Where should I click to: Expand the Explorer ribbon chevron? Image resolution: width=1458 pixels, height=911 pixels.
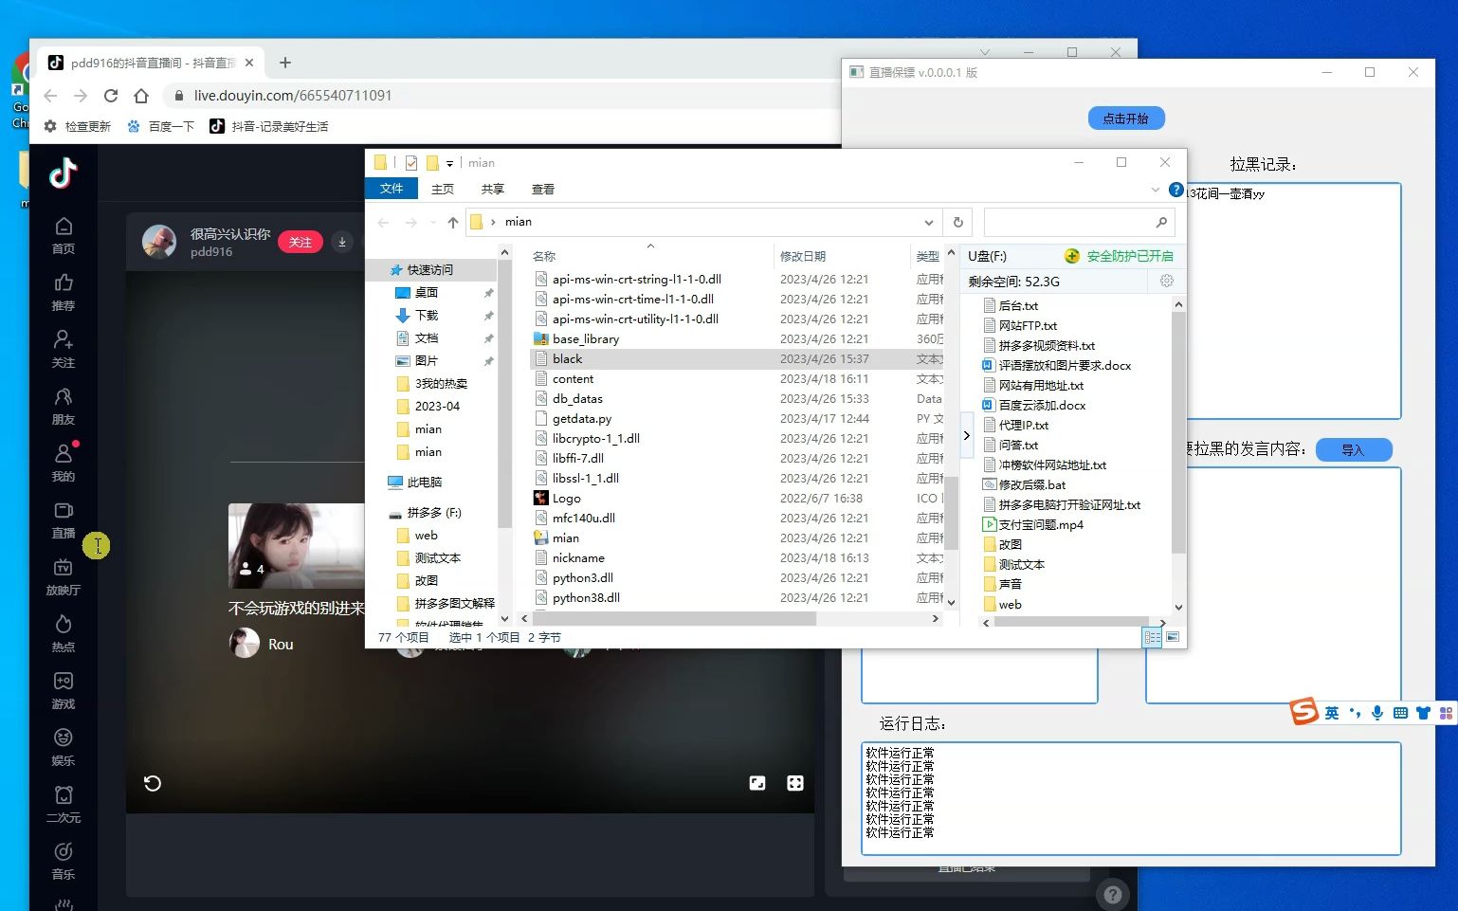tap(1155, 190)
